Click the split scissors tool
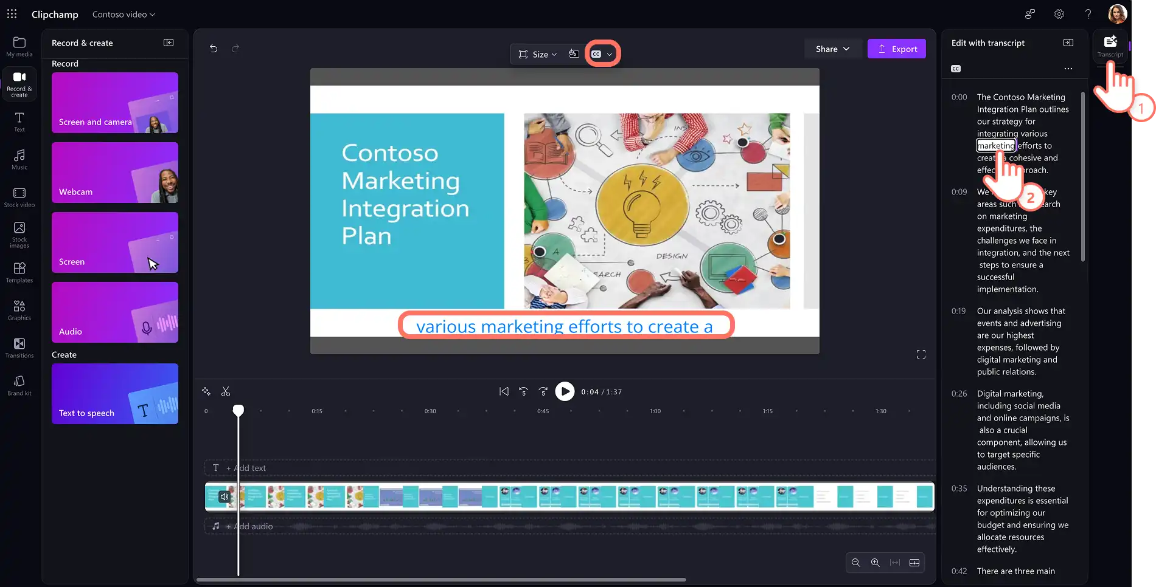The image size is (1156, 587). (226, 391)
